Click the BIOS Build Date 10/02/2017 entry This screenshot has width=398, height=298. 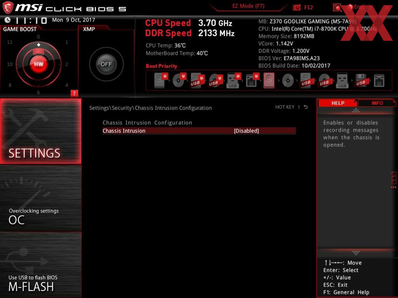(294, 66)
